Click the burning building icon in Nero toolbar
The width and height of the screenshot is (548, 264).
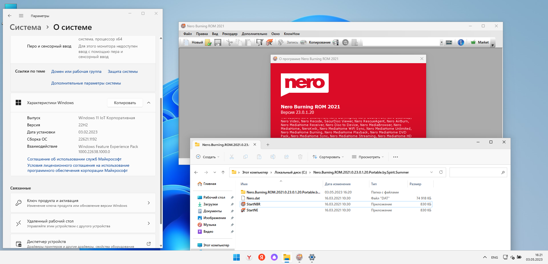click(x=269, y=43)
